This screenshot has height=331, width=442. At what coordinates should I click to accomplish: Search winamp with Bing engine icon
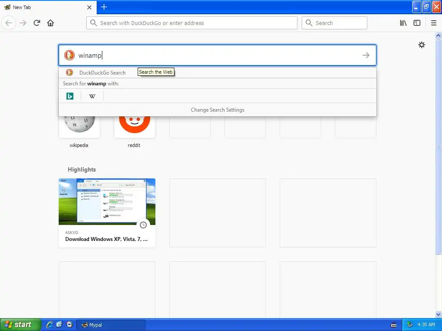tap(70, 96)
